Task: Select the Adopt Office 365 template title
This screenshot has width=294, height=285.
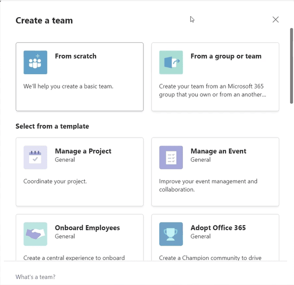Action: [x=218, y=228]
